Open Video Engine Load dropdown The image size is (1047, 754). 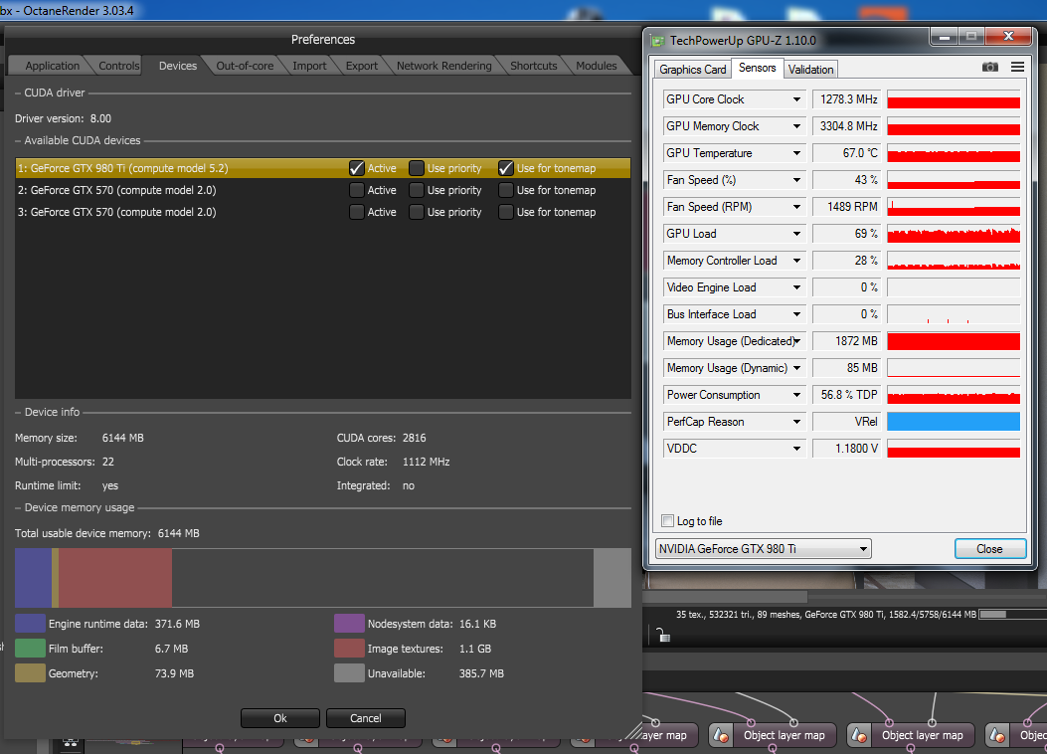pos(796,287)
